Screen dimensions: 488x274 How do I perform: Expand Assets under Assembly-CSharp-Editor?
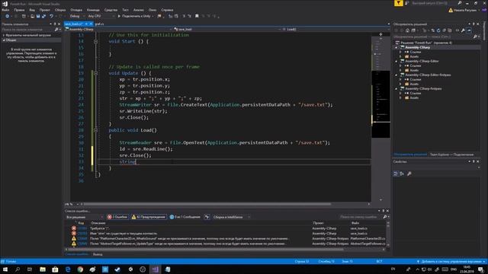400,70
